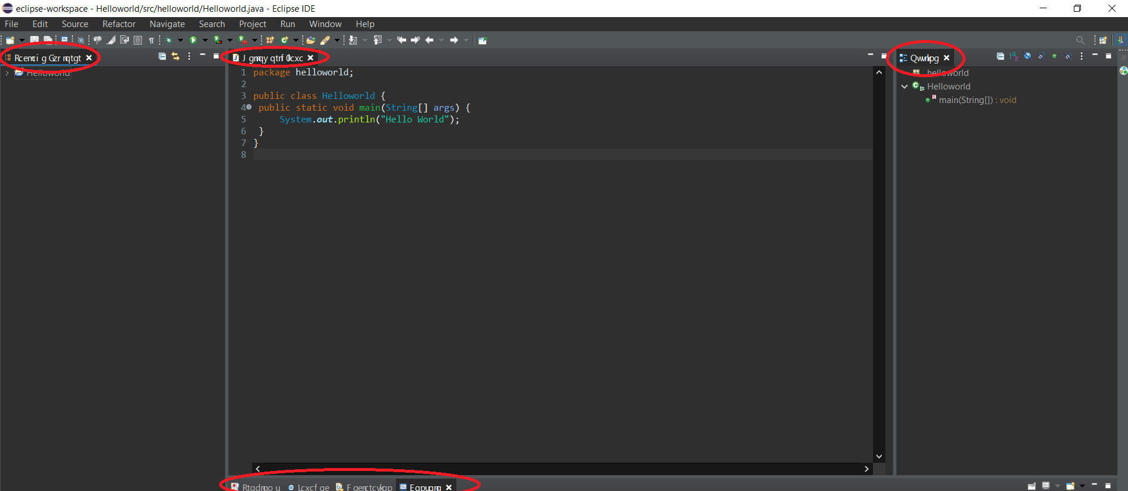The image size is (1128, 491).
Task: Toggle Link with Editor in package explorer
Action: [176, 57]
